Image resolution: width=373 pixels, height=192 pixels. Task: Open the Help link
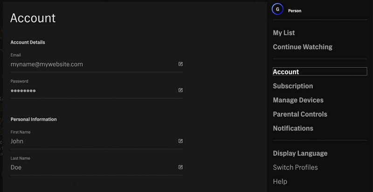(x=280, y=181)
